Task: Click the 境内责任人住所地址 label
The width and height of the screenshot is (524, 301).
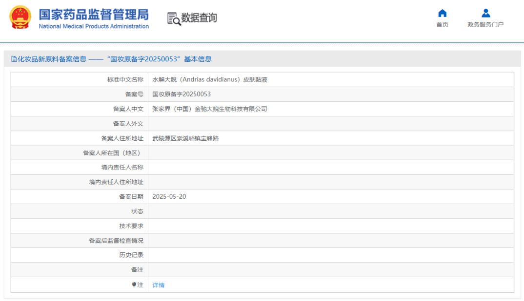Action: click(116, 182)
